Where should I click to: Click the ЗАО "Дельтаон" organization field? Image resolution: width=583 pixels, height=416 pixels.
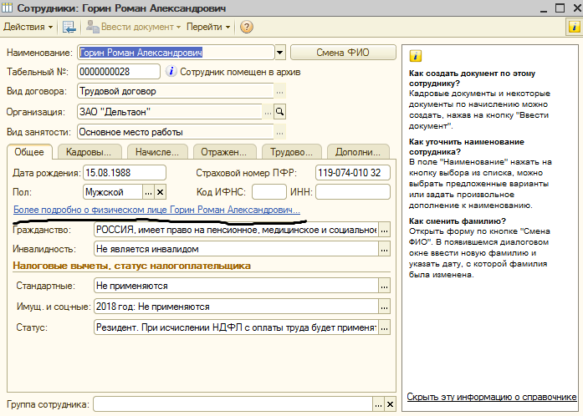[x=170, y=112]
